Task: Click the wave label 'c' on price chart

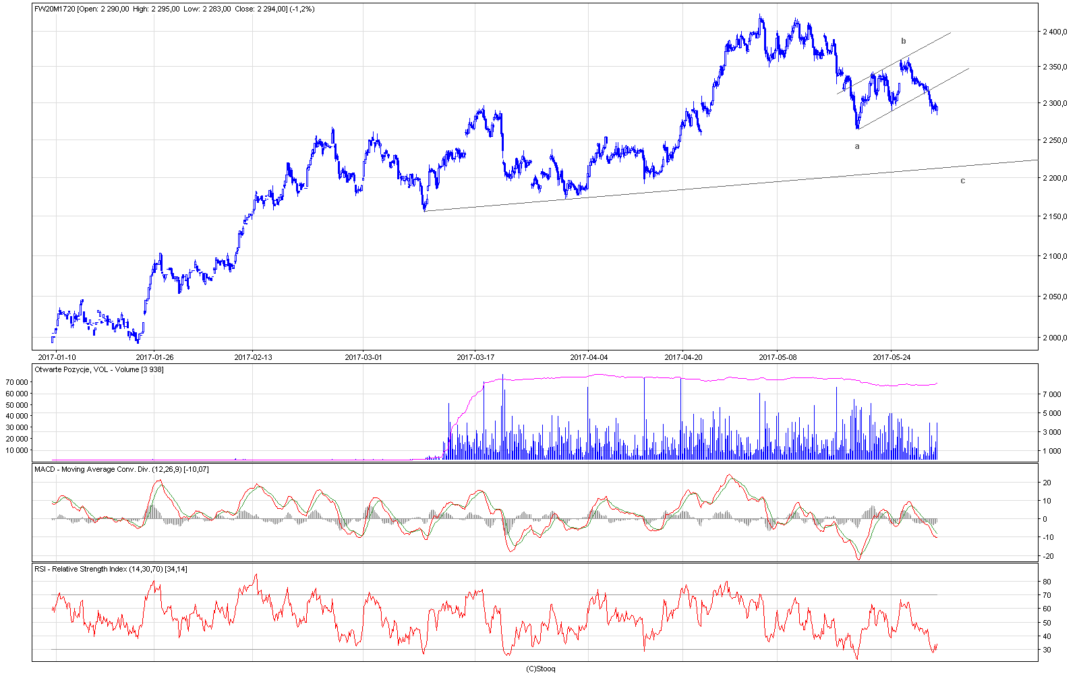Action: [962, 181]
